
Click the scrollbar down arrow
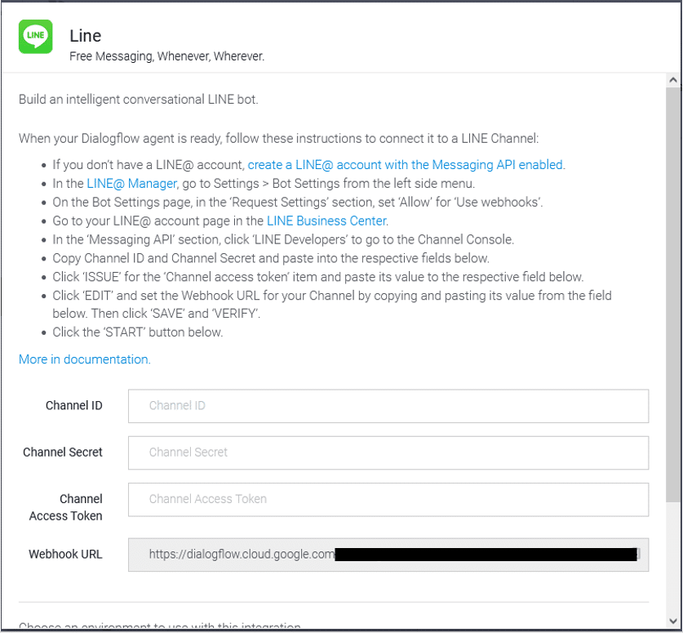[673, 621]
